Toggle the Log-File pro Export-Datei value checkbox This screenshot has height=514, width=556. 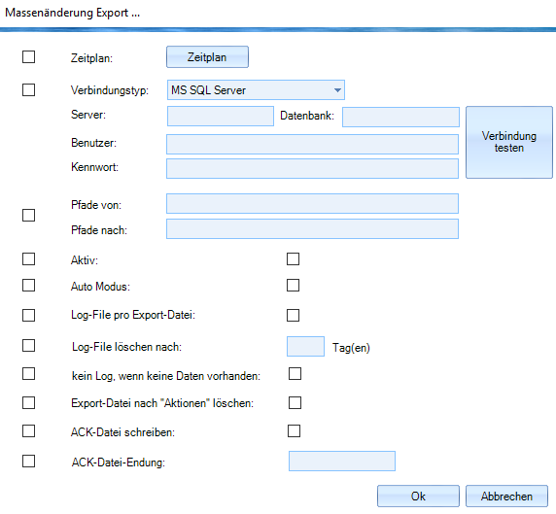tap(293, 315)
